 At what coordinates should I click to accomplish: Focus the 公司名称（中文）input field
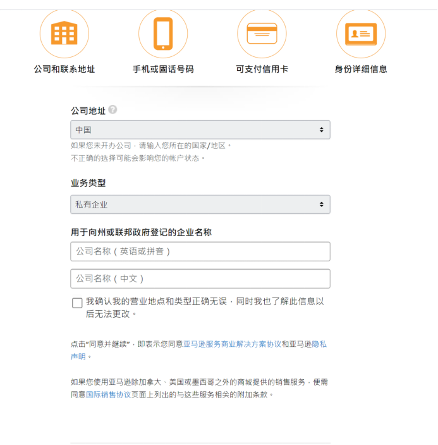coord(200,279)
